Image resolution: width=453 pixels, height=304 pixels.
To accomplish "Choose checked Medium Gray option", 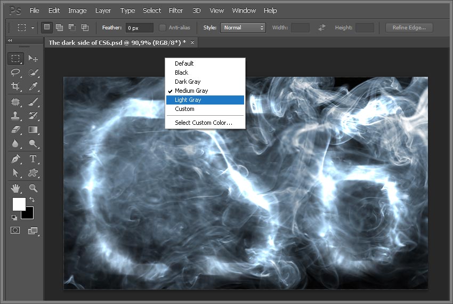I will tap(205, 91).
